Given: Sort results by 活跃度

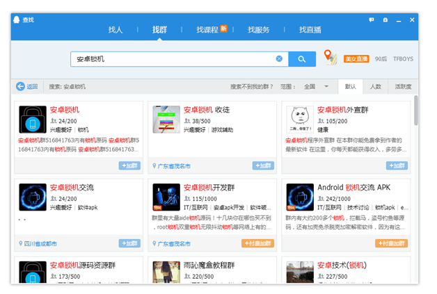Looking at the screenshot, I should 403,87.
